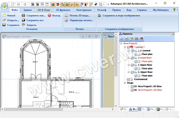Image resolution: width=179 pixels, height=118 pixels.
Task: Click the 3D view button in quick toolbar
Action: 37,4
